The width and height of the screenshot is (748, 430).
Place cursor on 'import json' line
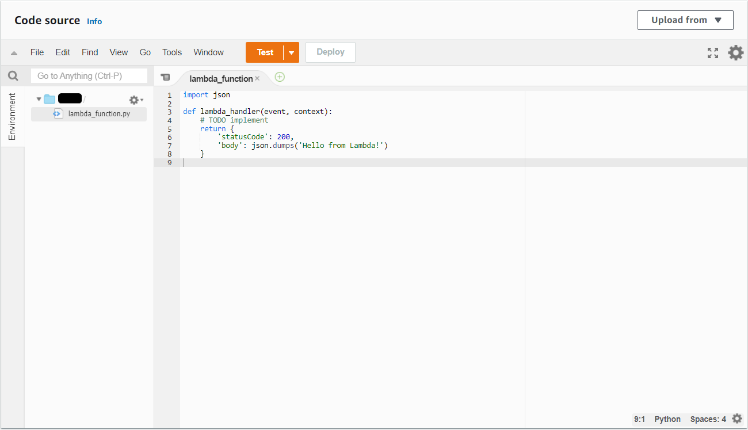pyautogui.click(x=207, y=95)
